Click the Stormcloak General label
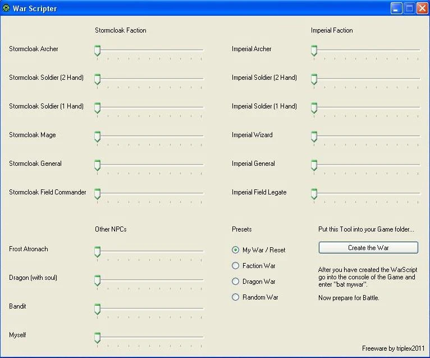This screenshot has height=358, width=430. (x=35, y=164)
